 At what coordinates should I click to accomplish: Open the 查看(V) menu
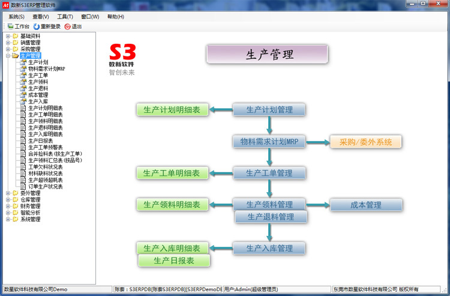(40, 17)
